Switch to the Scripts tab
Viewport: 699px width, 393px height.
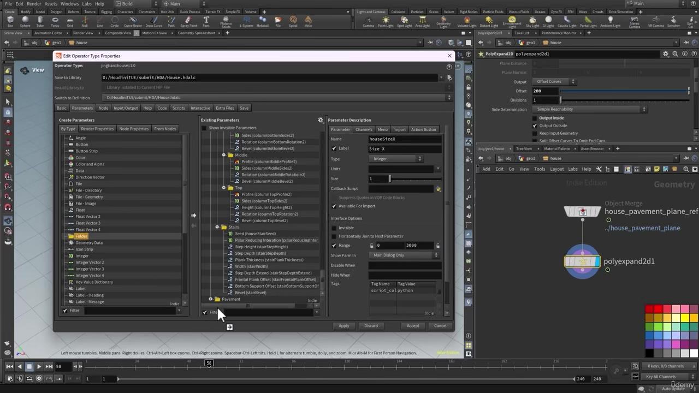(x=179, y=108)
